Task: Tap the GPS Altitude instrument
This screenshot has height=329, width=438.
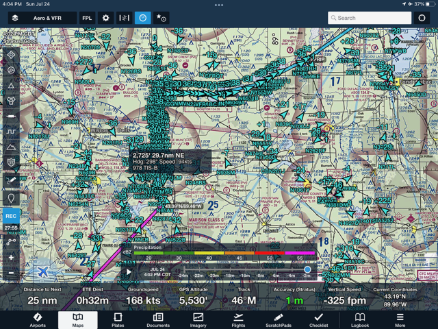Action: coord(193,296)
